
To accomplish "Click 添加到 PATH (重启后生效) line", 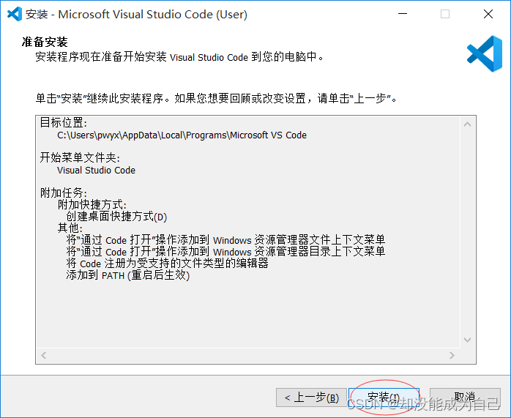I will point(127,275).
